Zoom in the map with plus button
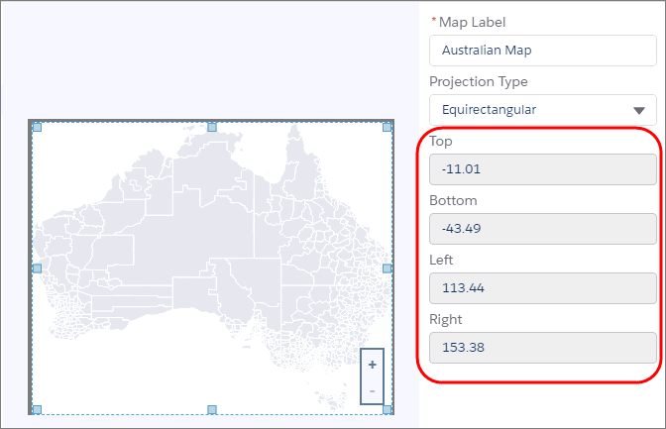The height and width of the screenshot is (429, 666). (x=372, y=365)
